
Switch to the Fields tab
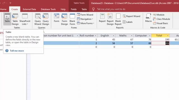74,9
